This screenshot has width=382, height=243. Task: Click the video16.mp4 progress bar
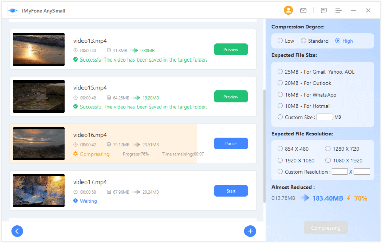[103, 143]
